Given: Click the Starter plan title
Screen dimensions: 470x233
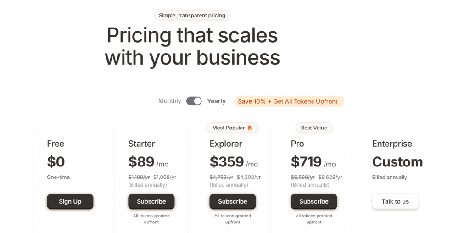Looking at the screenshot, I should coord(141,144).
